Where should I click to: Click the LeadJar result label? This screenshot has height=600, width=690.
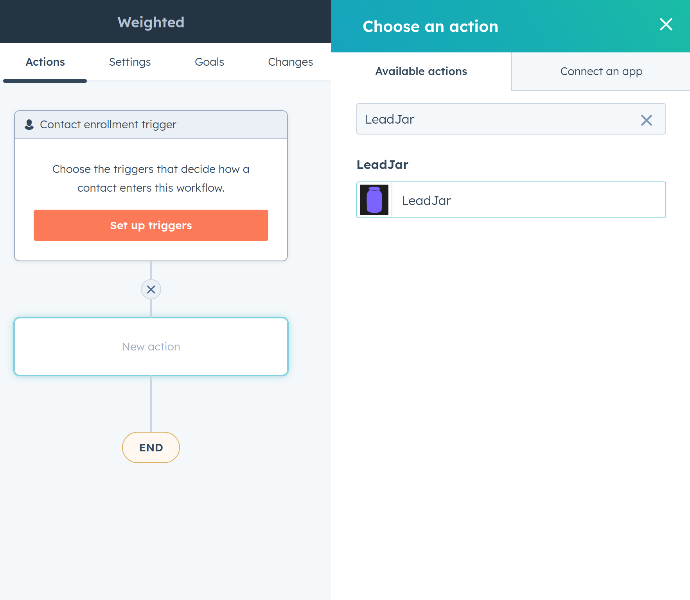(426, 200)
